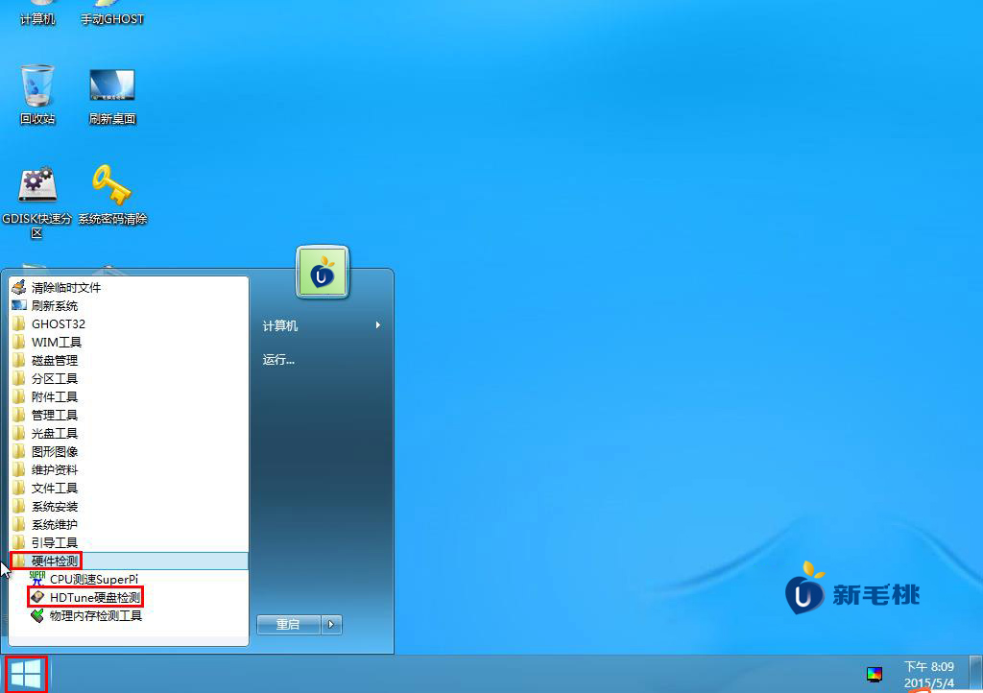Launch GDISK quick partition desktop icon
Screen dimensions: 983x693
37,184
